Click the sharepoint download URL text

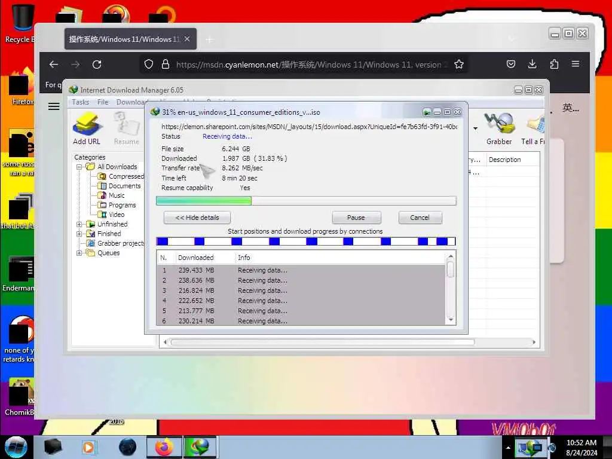[x=309, y=127]
